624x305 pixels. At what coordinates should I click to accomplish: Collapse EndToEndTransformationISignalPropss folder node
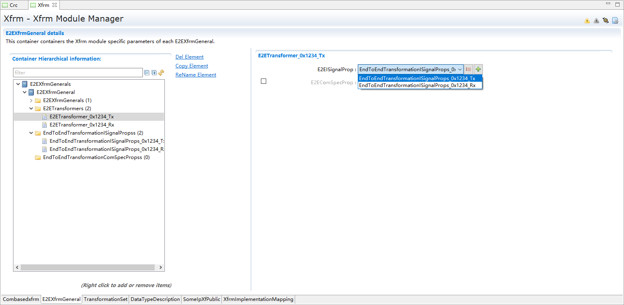[x=31, y=133]
